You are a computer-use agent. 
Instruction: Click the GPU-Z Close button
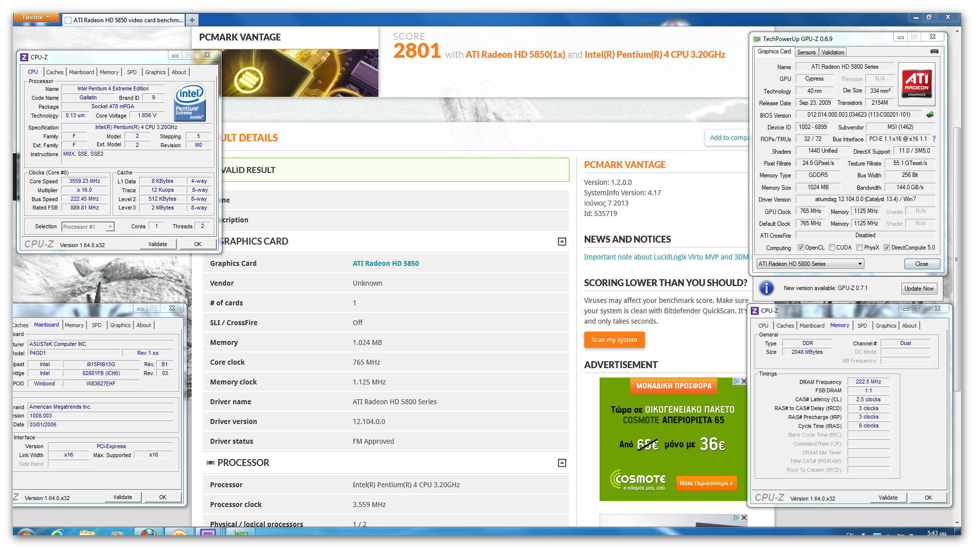coord(922,264)
